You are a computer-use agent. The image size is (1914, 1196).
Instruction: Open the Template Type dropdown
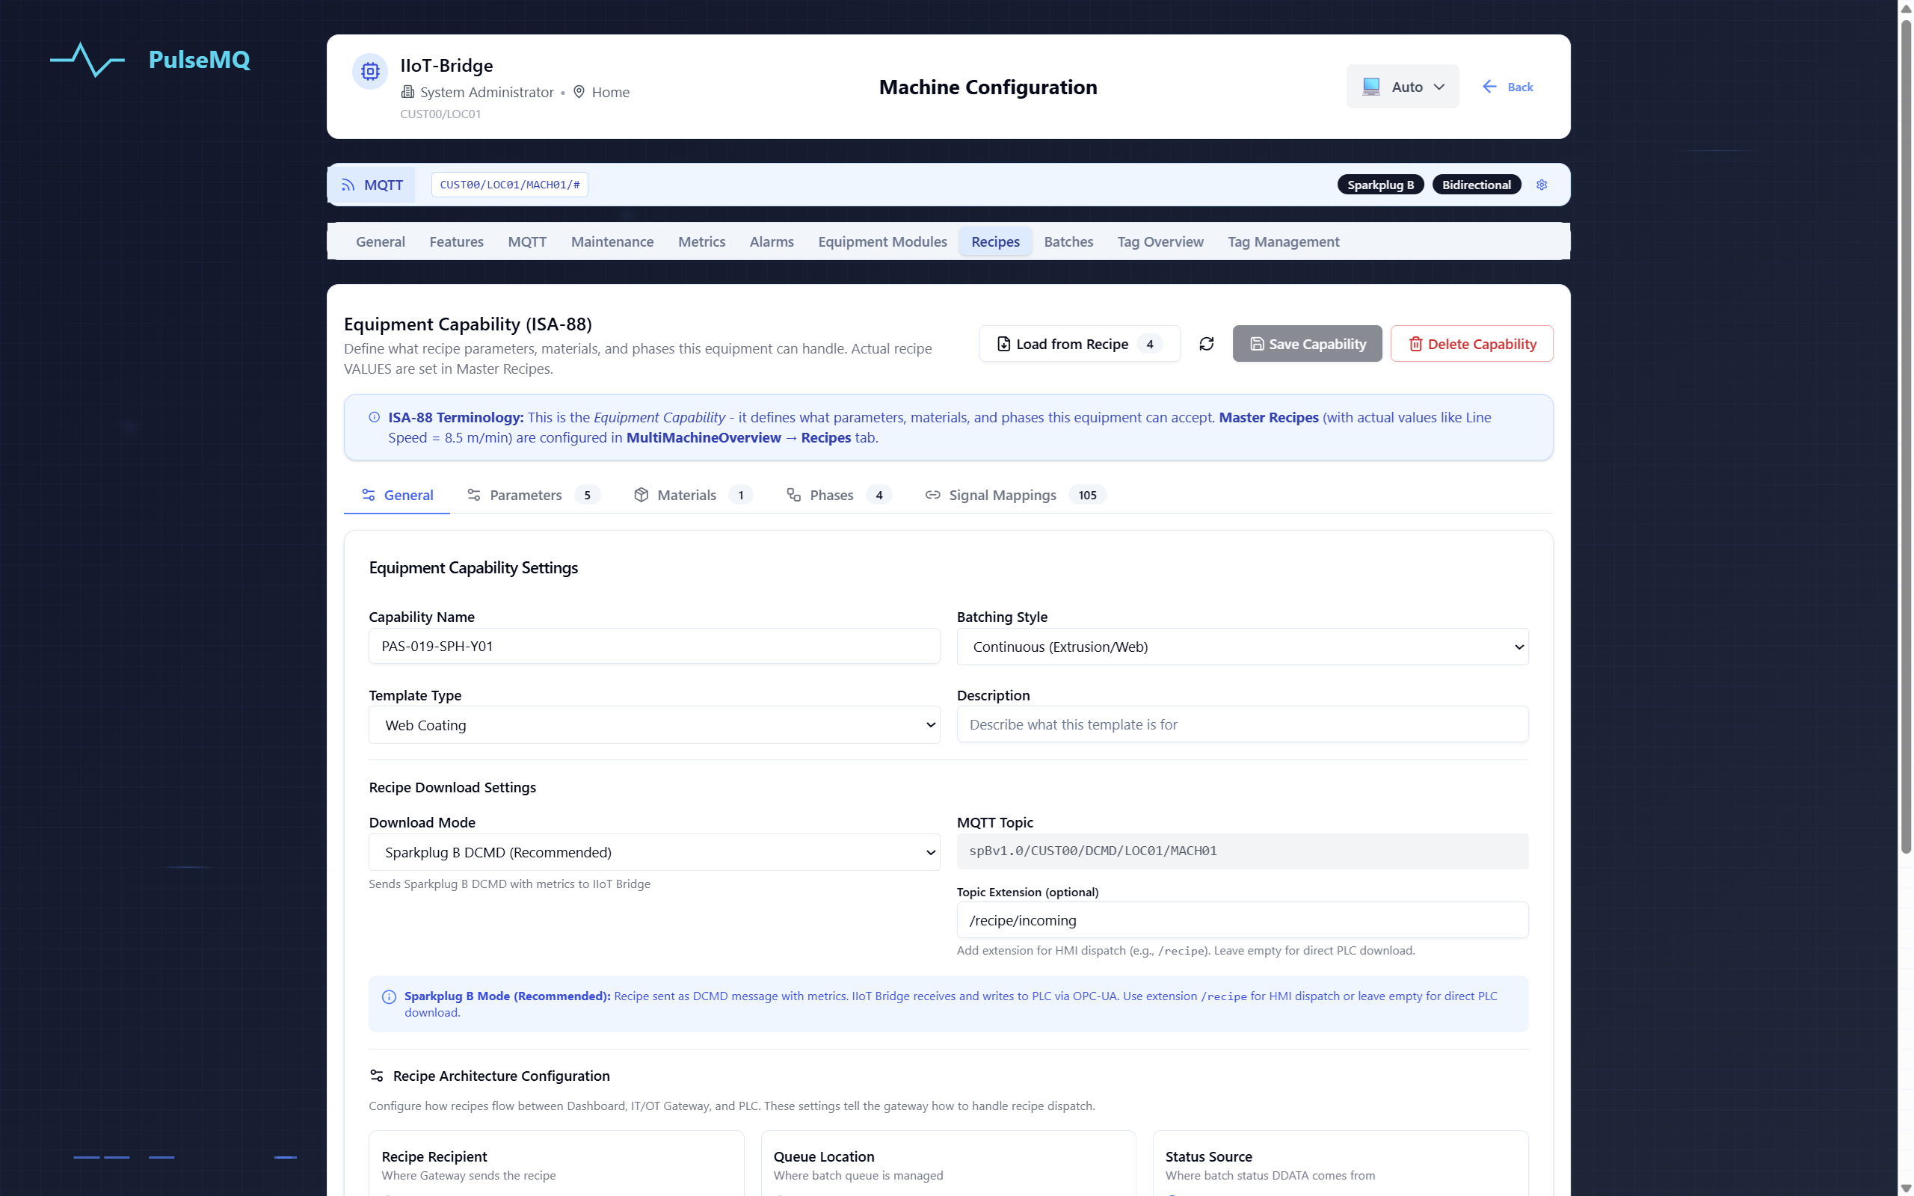654,724
